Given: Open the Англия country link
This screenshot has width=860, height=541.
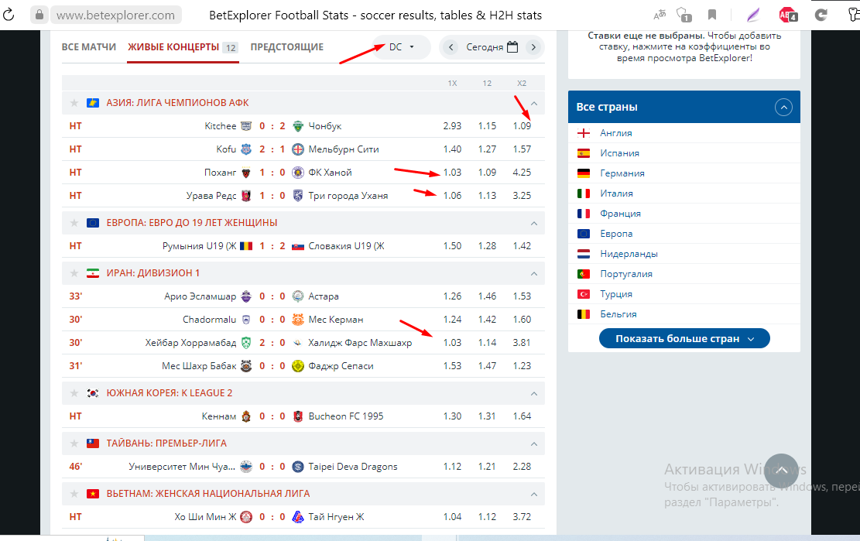Looking at the screenshot, I should click(x=615, y=133).
